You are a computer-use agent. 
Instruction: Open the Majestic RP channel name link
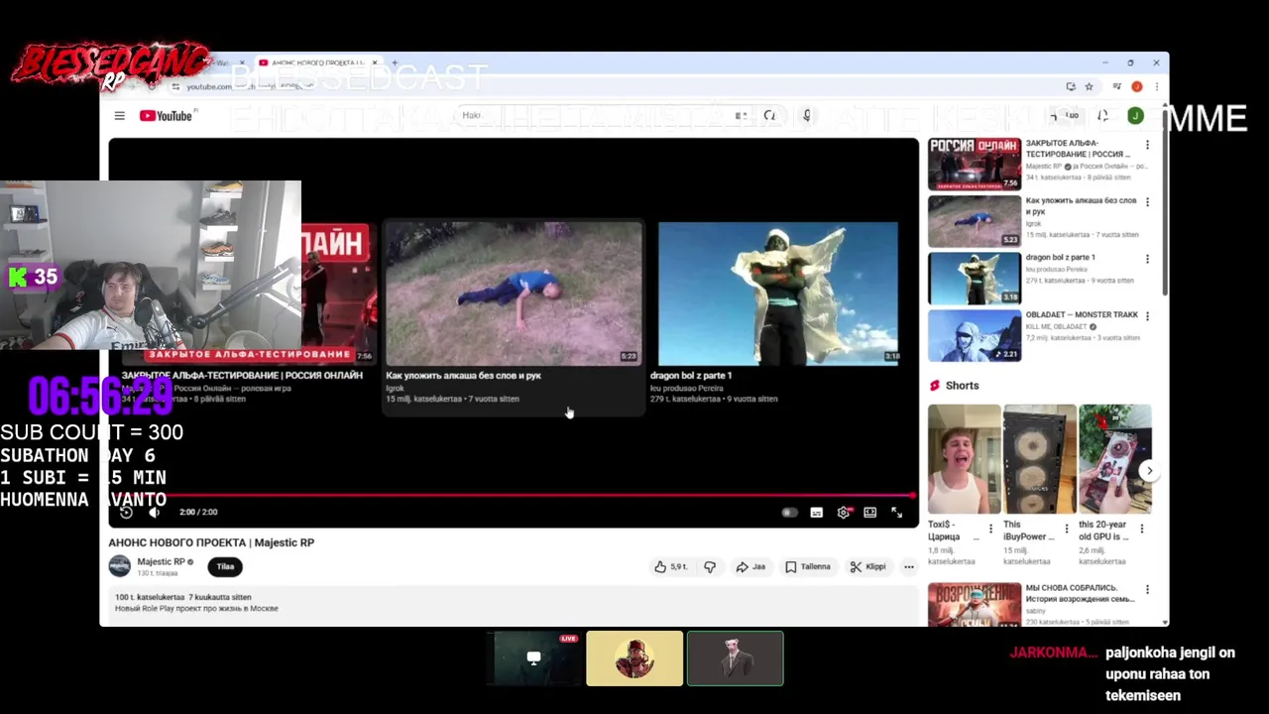161,561
